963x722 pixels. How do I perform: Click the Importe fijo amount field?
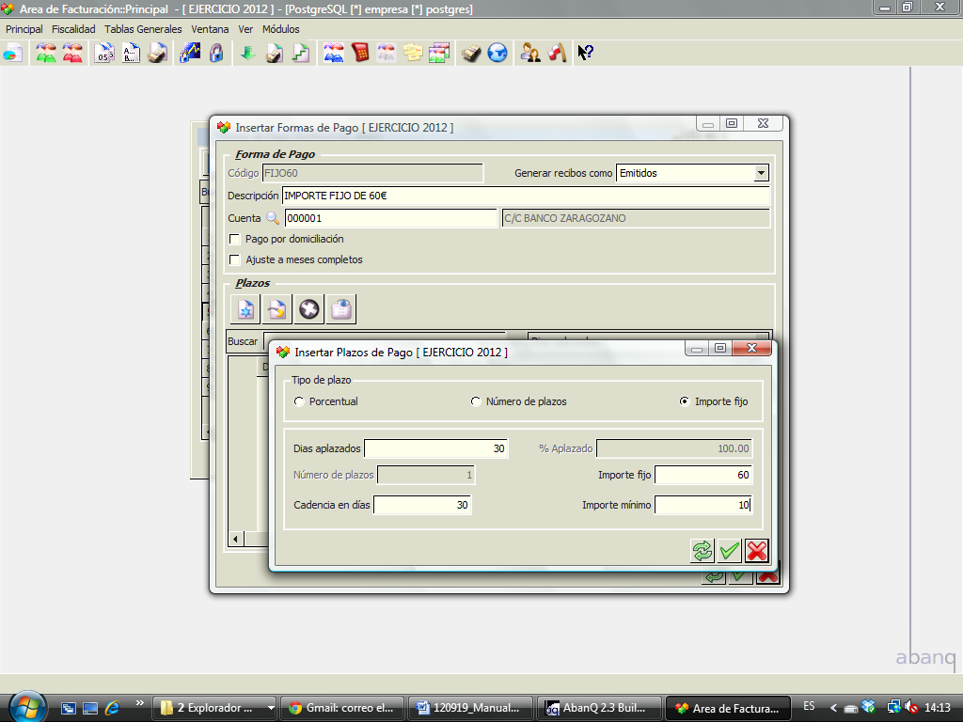coord(703,475)
